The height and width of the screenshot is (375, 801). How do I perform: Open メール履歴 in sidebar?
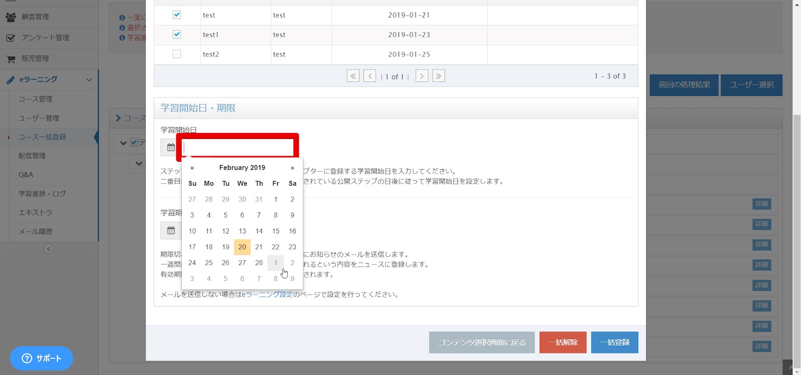(36, 231)
